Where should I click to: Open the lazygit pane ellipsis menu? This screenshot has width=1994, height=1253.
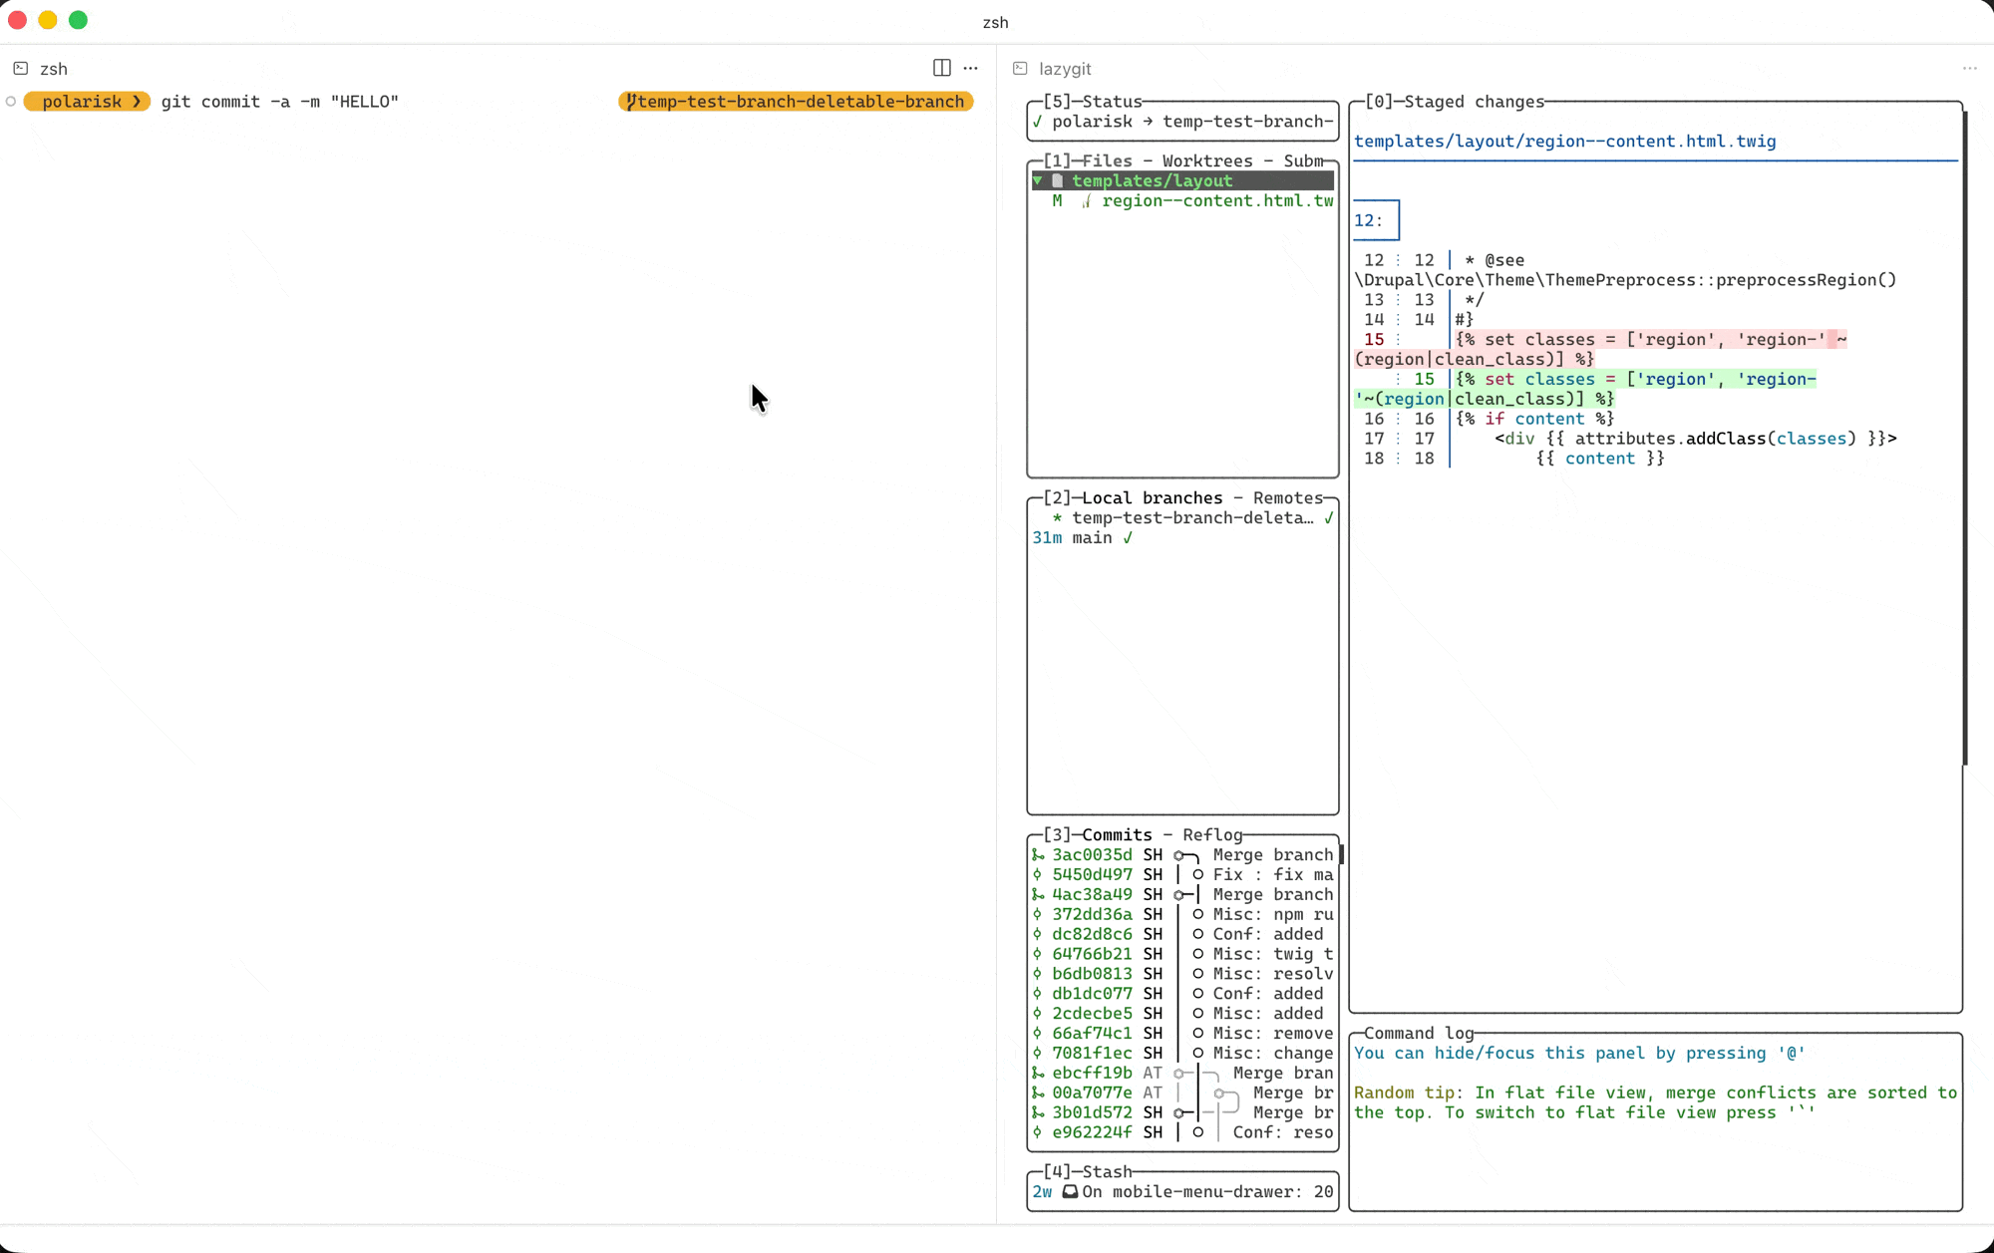1969,68
